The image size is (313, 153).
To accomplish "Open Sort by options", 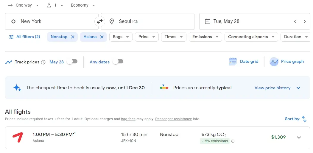I will 295,119.
